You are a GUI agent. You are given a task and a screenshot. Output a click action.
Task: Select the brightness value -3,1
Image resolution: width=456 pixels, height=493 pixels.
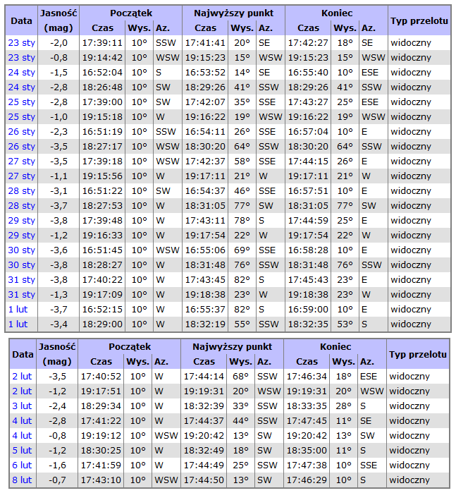pyautogui.click(x=58, y=190)
